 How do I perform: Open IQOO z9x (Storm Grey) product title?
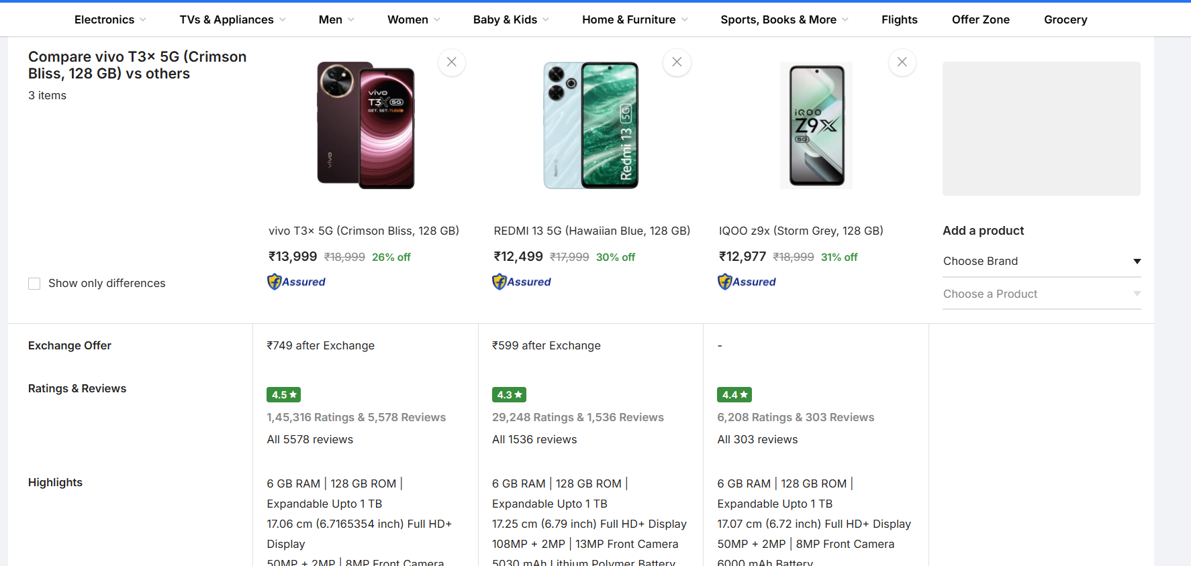coord(801,231)
